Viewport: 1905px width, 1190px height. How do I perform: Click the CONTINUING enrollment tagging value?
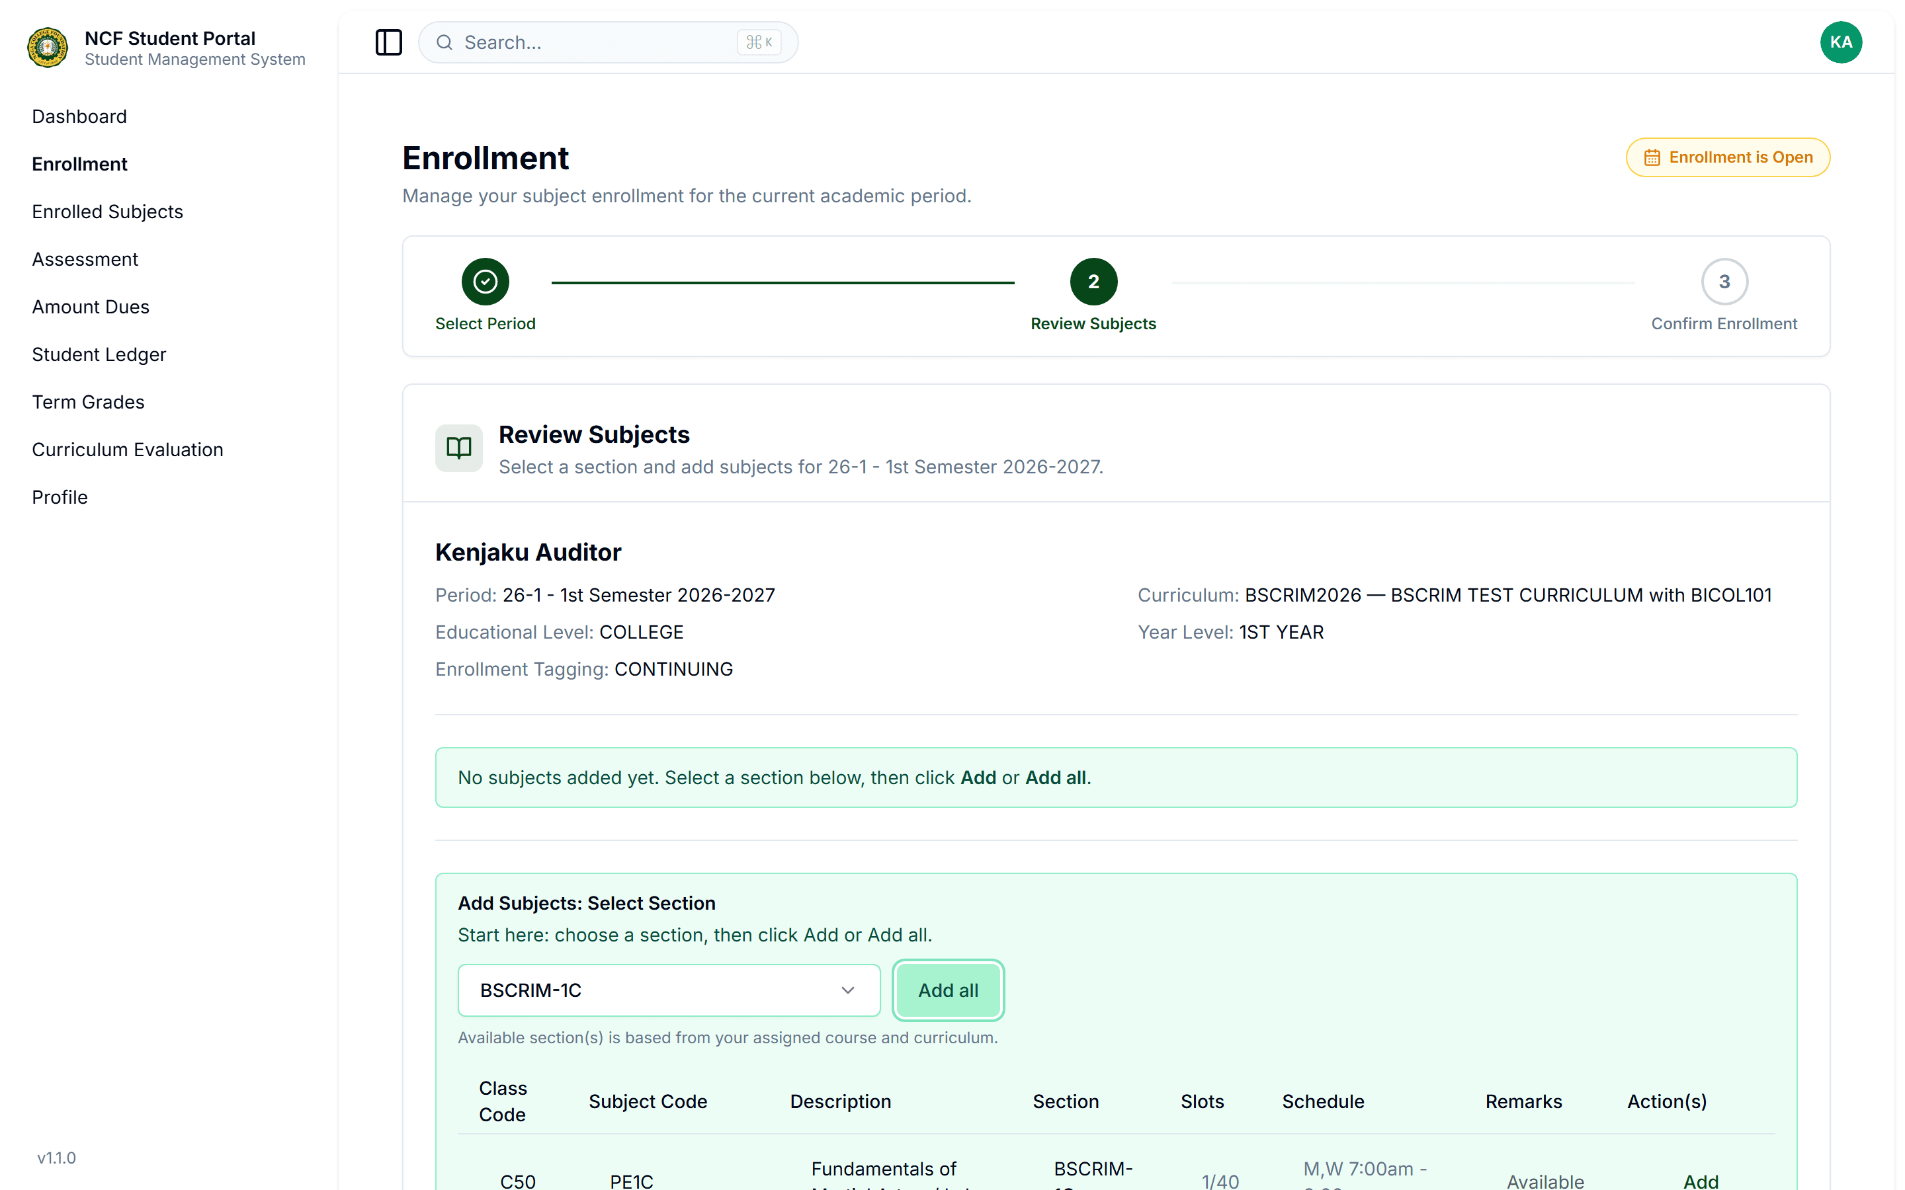pos(673,669)
